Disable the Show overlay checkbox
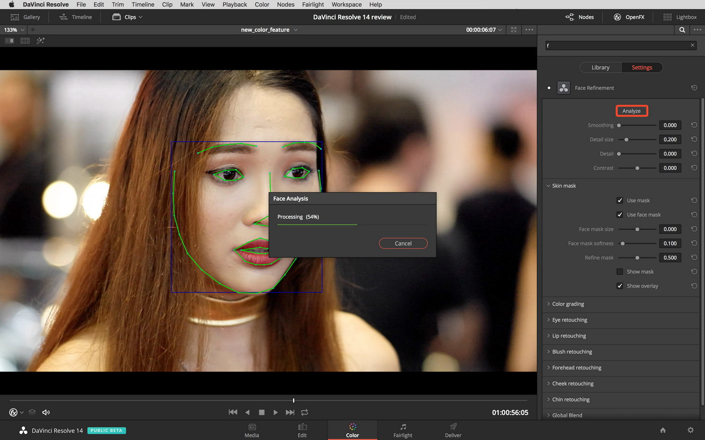 (620, 286)
